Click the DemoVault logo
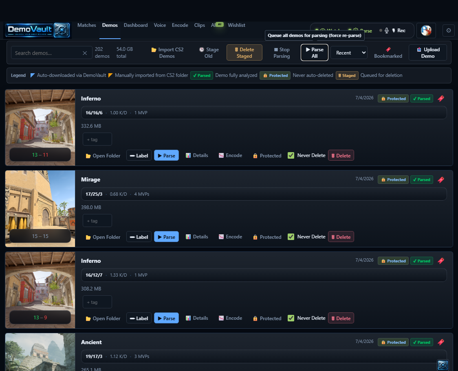 coord(37,30)
